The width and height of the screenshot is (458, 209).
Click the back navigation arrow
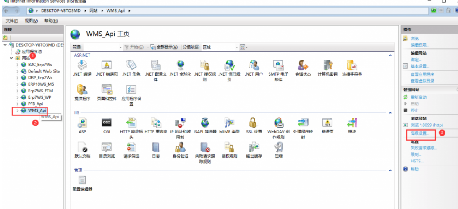7,11
